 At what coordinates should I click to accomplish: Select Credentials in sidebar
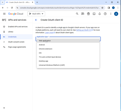tap(16, 37)
